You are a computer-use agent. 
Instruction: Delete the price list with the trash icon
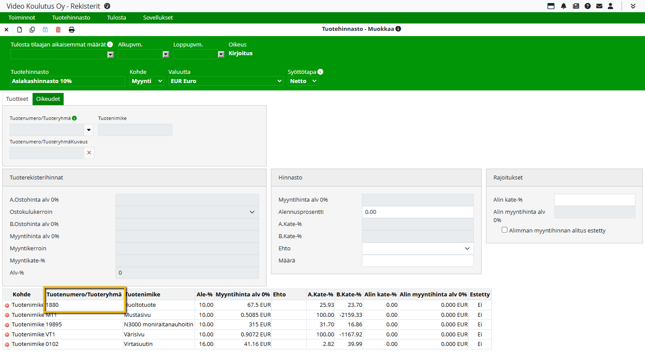click(x=58, y=30)
